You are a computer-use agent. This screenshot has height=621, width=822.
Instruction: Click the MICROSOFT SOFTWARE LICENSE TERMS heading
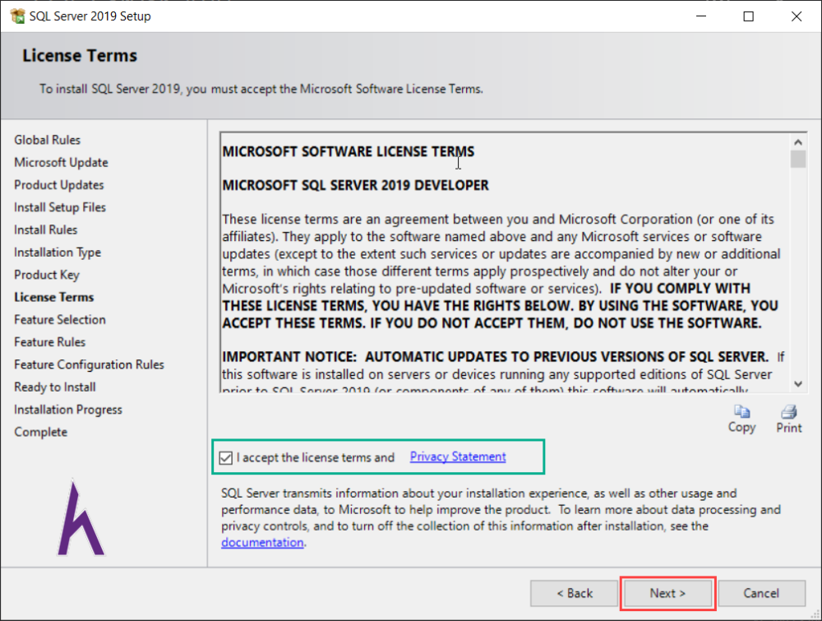click(x=348, y=151)
